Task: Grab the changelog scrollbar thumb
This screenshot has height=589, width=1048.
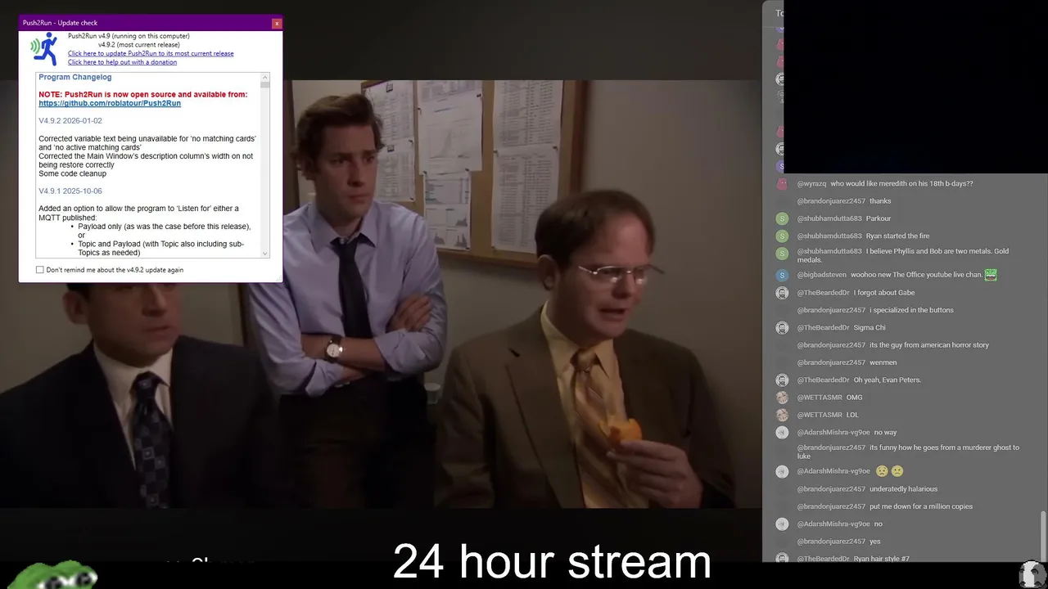Action: coord(265,84)
